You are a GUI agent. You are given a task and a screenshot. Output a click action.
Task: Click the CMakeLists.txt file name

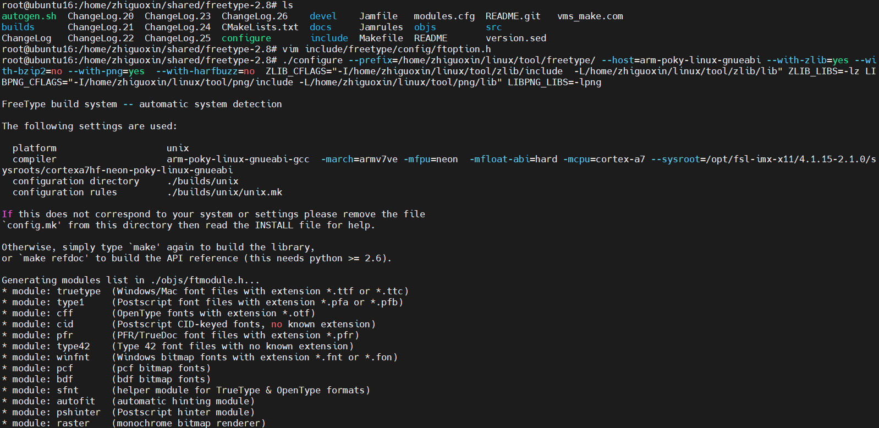pos(260,27)
